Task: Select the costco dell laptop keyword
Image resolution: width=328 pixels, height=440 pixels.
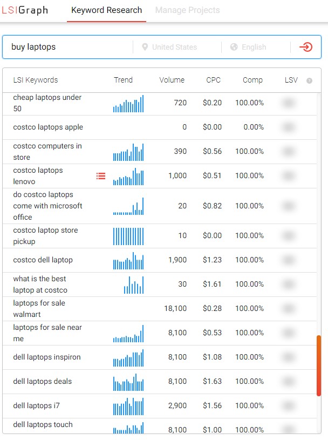Action: click(x=43, y=260)
